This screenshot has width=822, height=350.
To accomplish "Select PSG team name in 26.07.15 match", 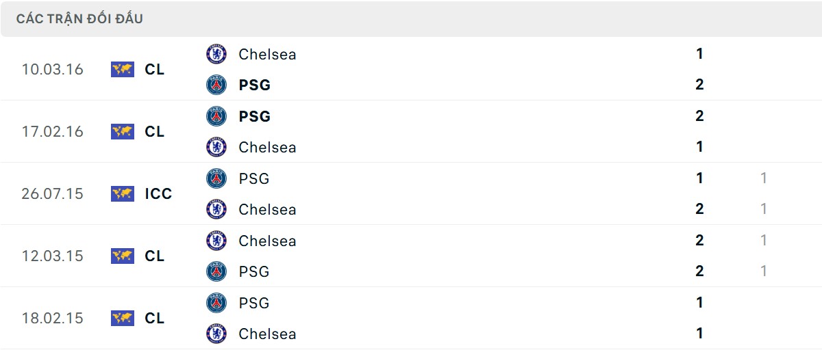I will tap(254, 178).
